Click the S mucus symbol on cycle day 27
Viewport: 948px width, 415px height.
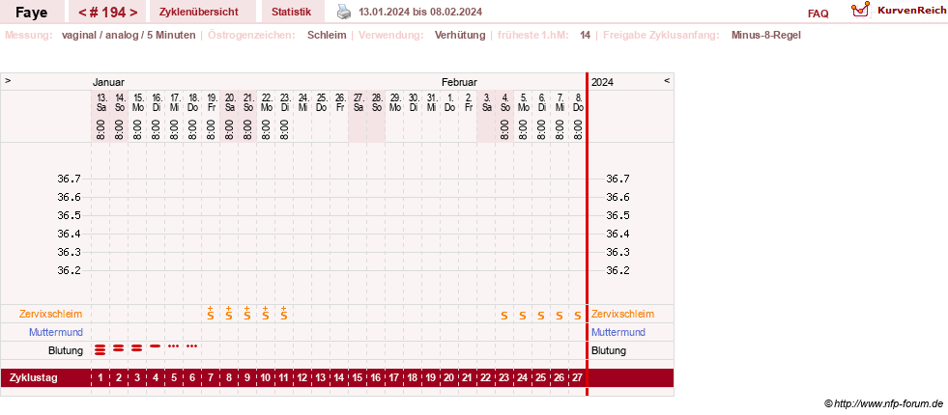(577, 316)
